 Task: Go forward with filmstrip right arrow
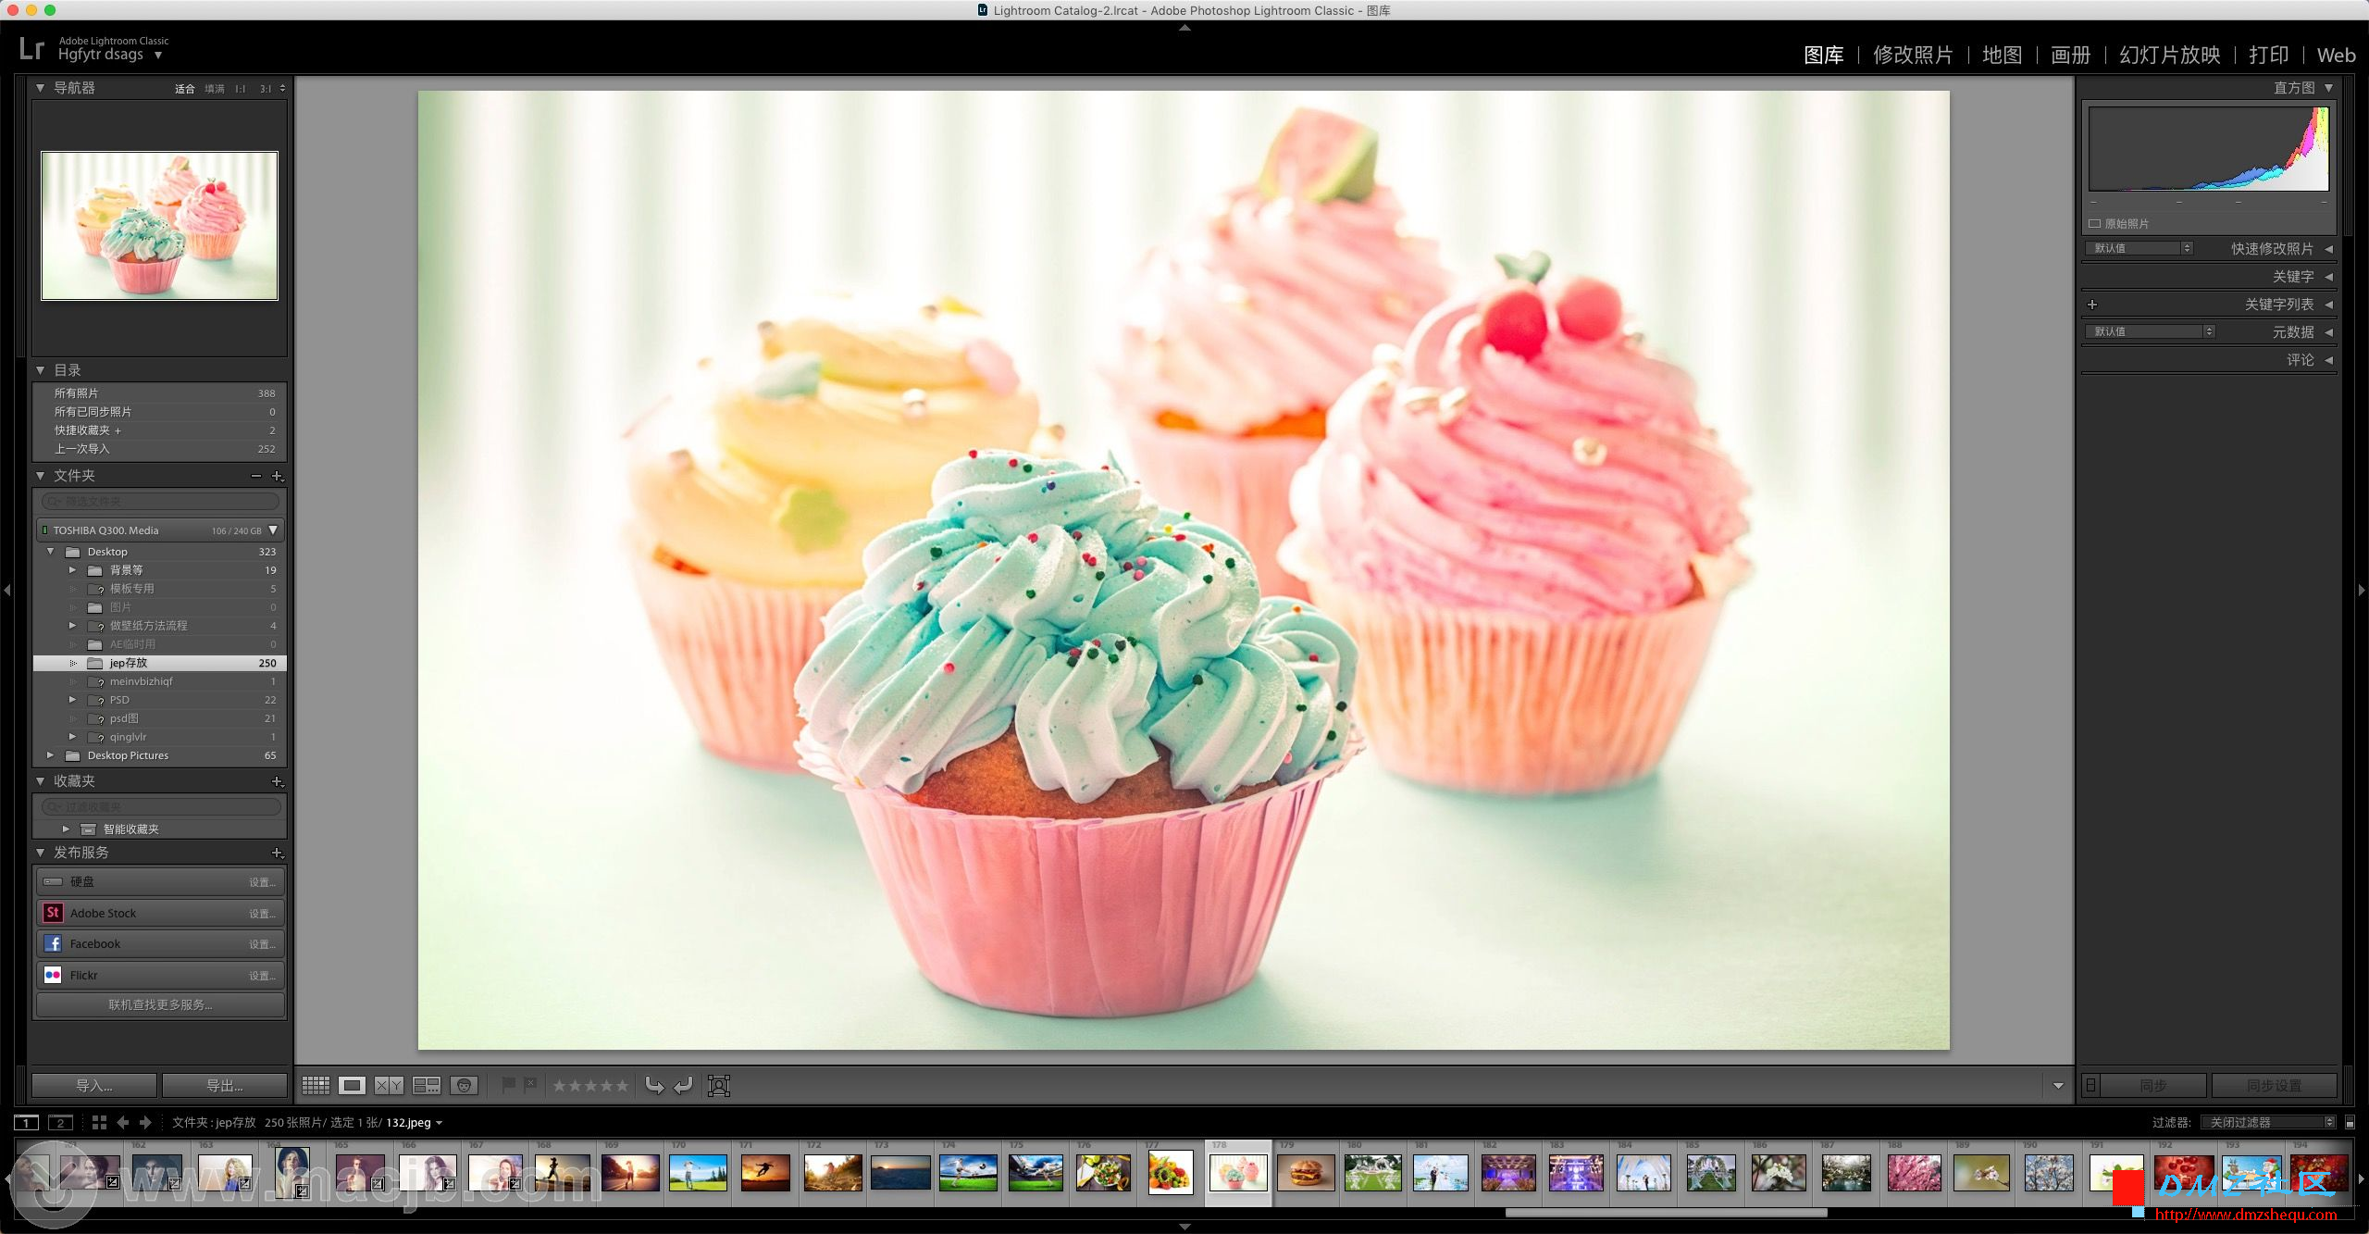[x=145, y=1122]
